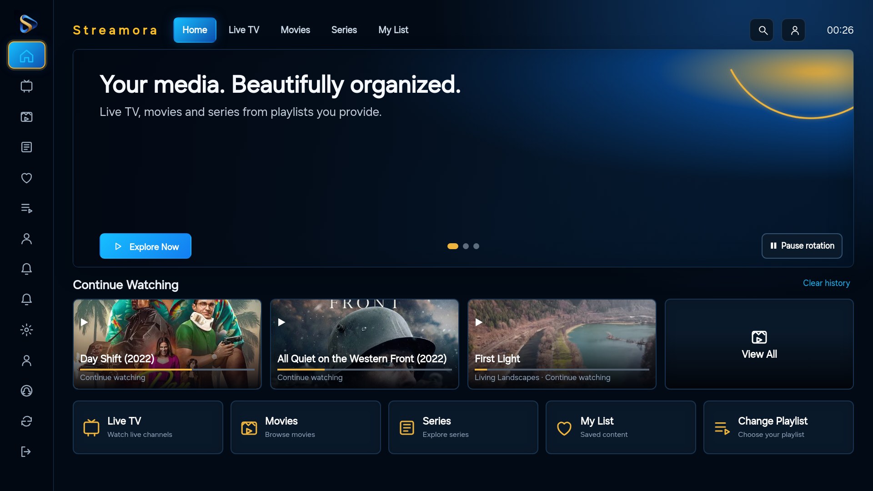873x491 pixels.
Task: Open the Live TV 'Watch live channels' tile
Action: [148, 427]
